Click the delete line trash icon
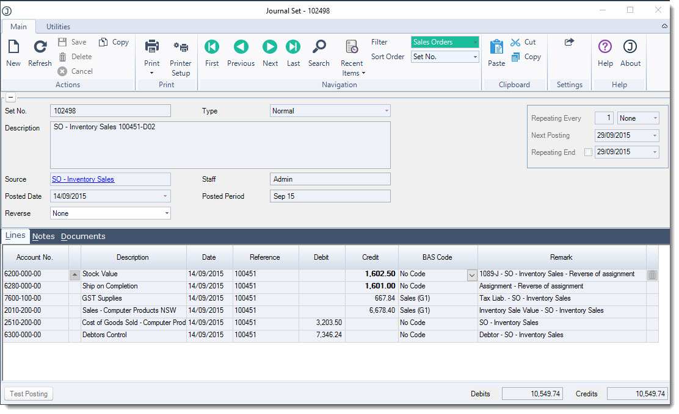This screenshot has width=679, height=414. pos(652,275)
